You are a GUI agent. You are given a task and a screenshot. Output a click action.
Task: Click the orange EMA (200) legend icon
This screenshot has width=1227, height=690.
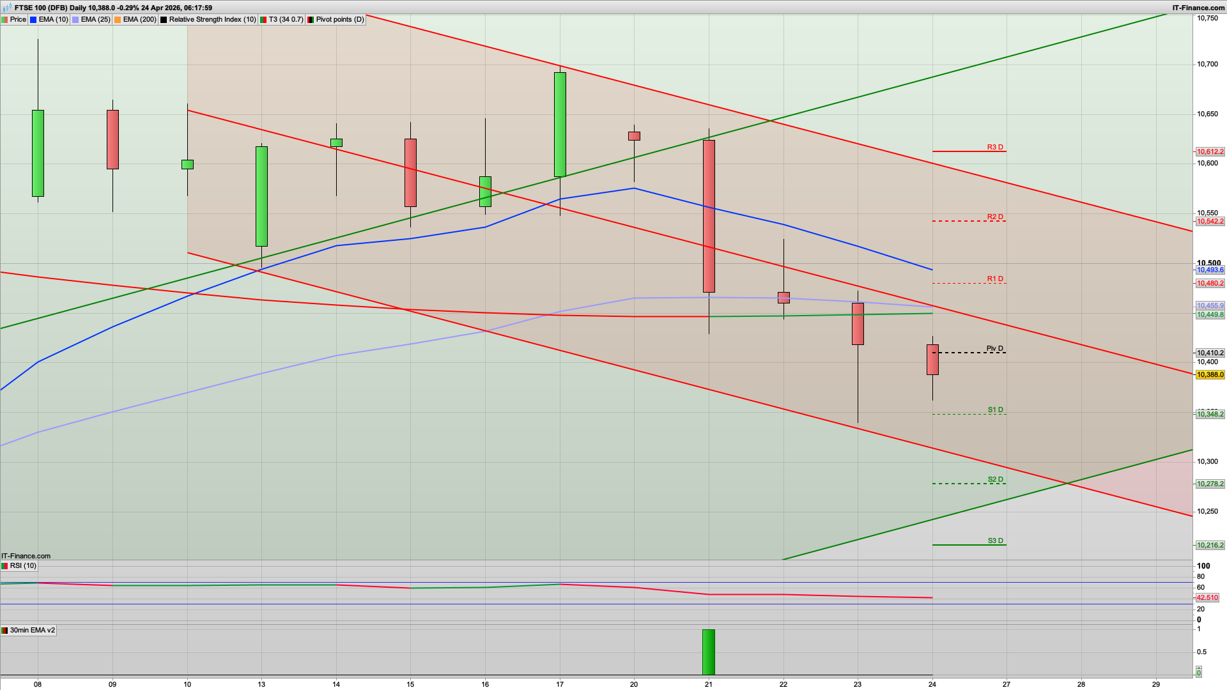tap(117, 19)
